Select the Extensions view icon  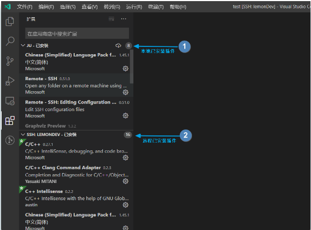[10, 121]
